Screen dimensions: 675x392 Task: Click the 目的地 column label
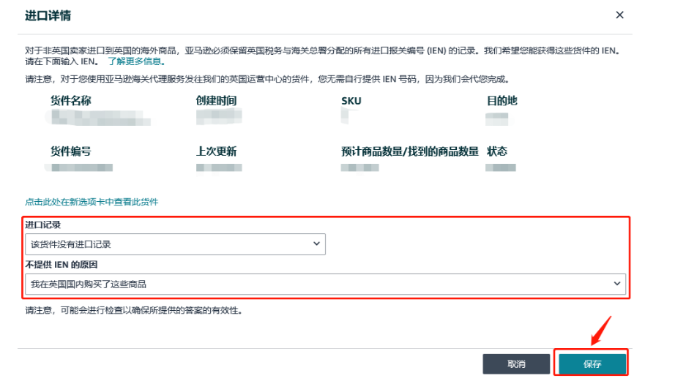pyautogui.click(x=502, y=100)
